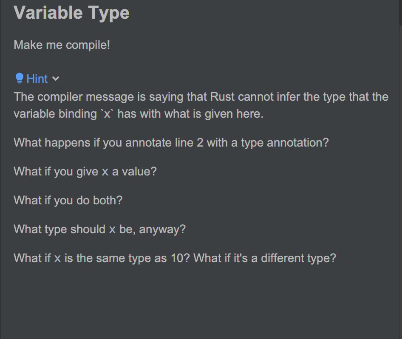Click the What if you do both line

[68, 201]
